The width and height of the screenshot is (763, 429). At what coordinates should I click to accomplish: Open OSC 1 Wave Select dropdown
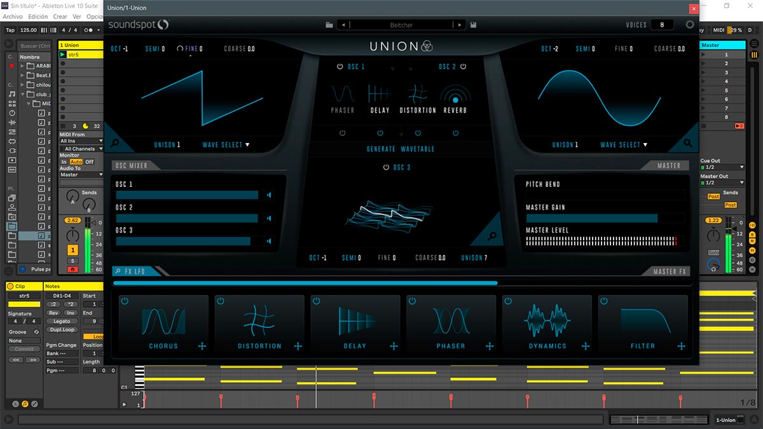pos(226,145)
